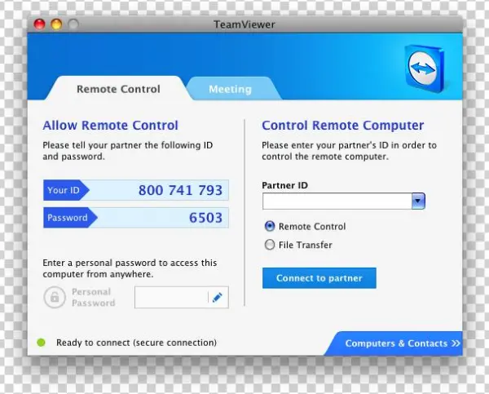Viewport: 489px width, 394px height.
Task: Click the Ready to connect status text
Action: click(136, 343)
